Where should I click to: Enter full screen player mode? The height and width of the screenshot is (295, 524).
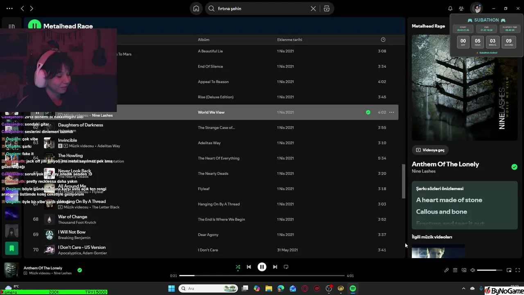pos(518,270)
